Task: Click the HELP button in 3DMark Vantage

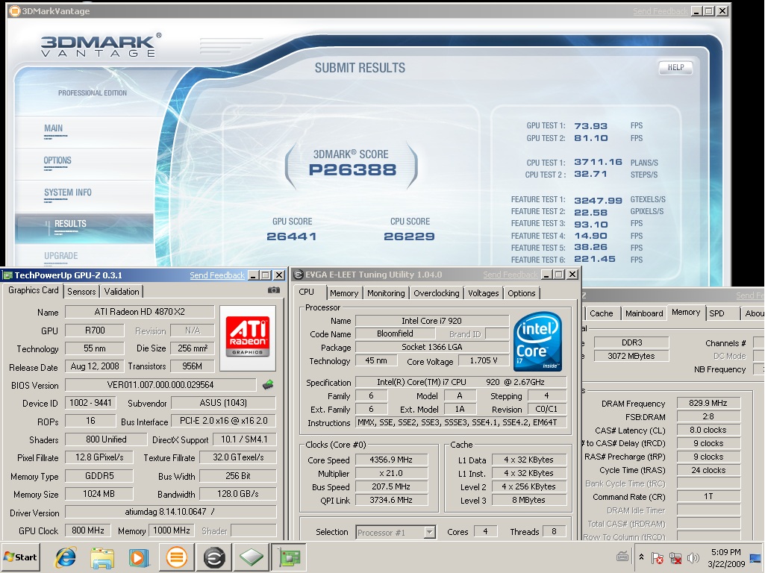Action: pyautogui.click(x=675, y=67)
